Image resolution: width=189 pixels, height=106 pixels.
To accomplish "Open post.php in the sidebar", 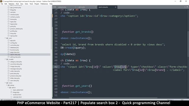I will coord(13,26).
